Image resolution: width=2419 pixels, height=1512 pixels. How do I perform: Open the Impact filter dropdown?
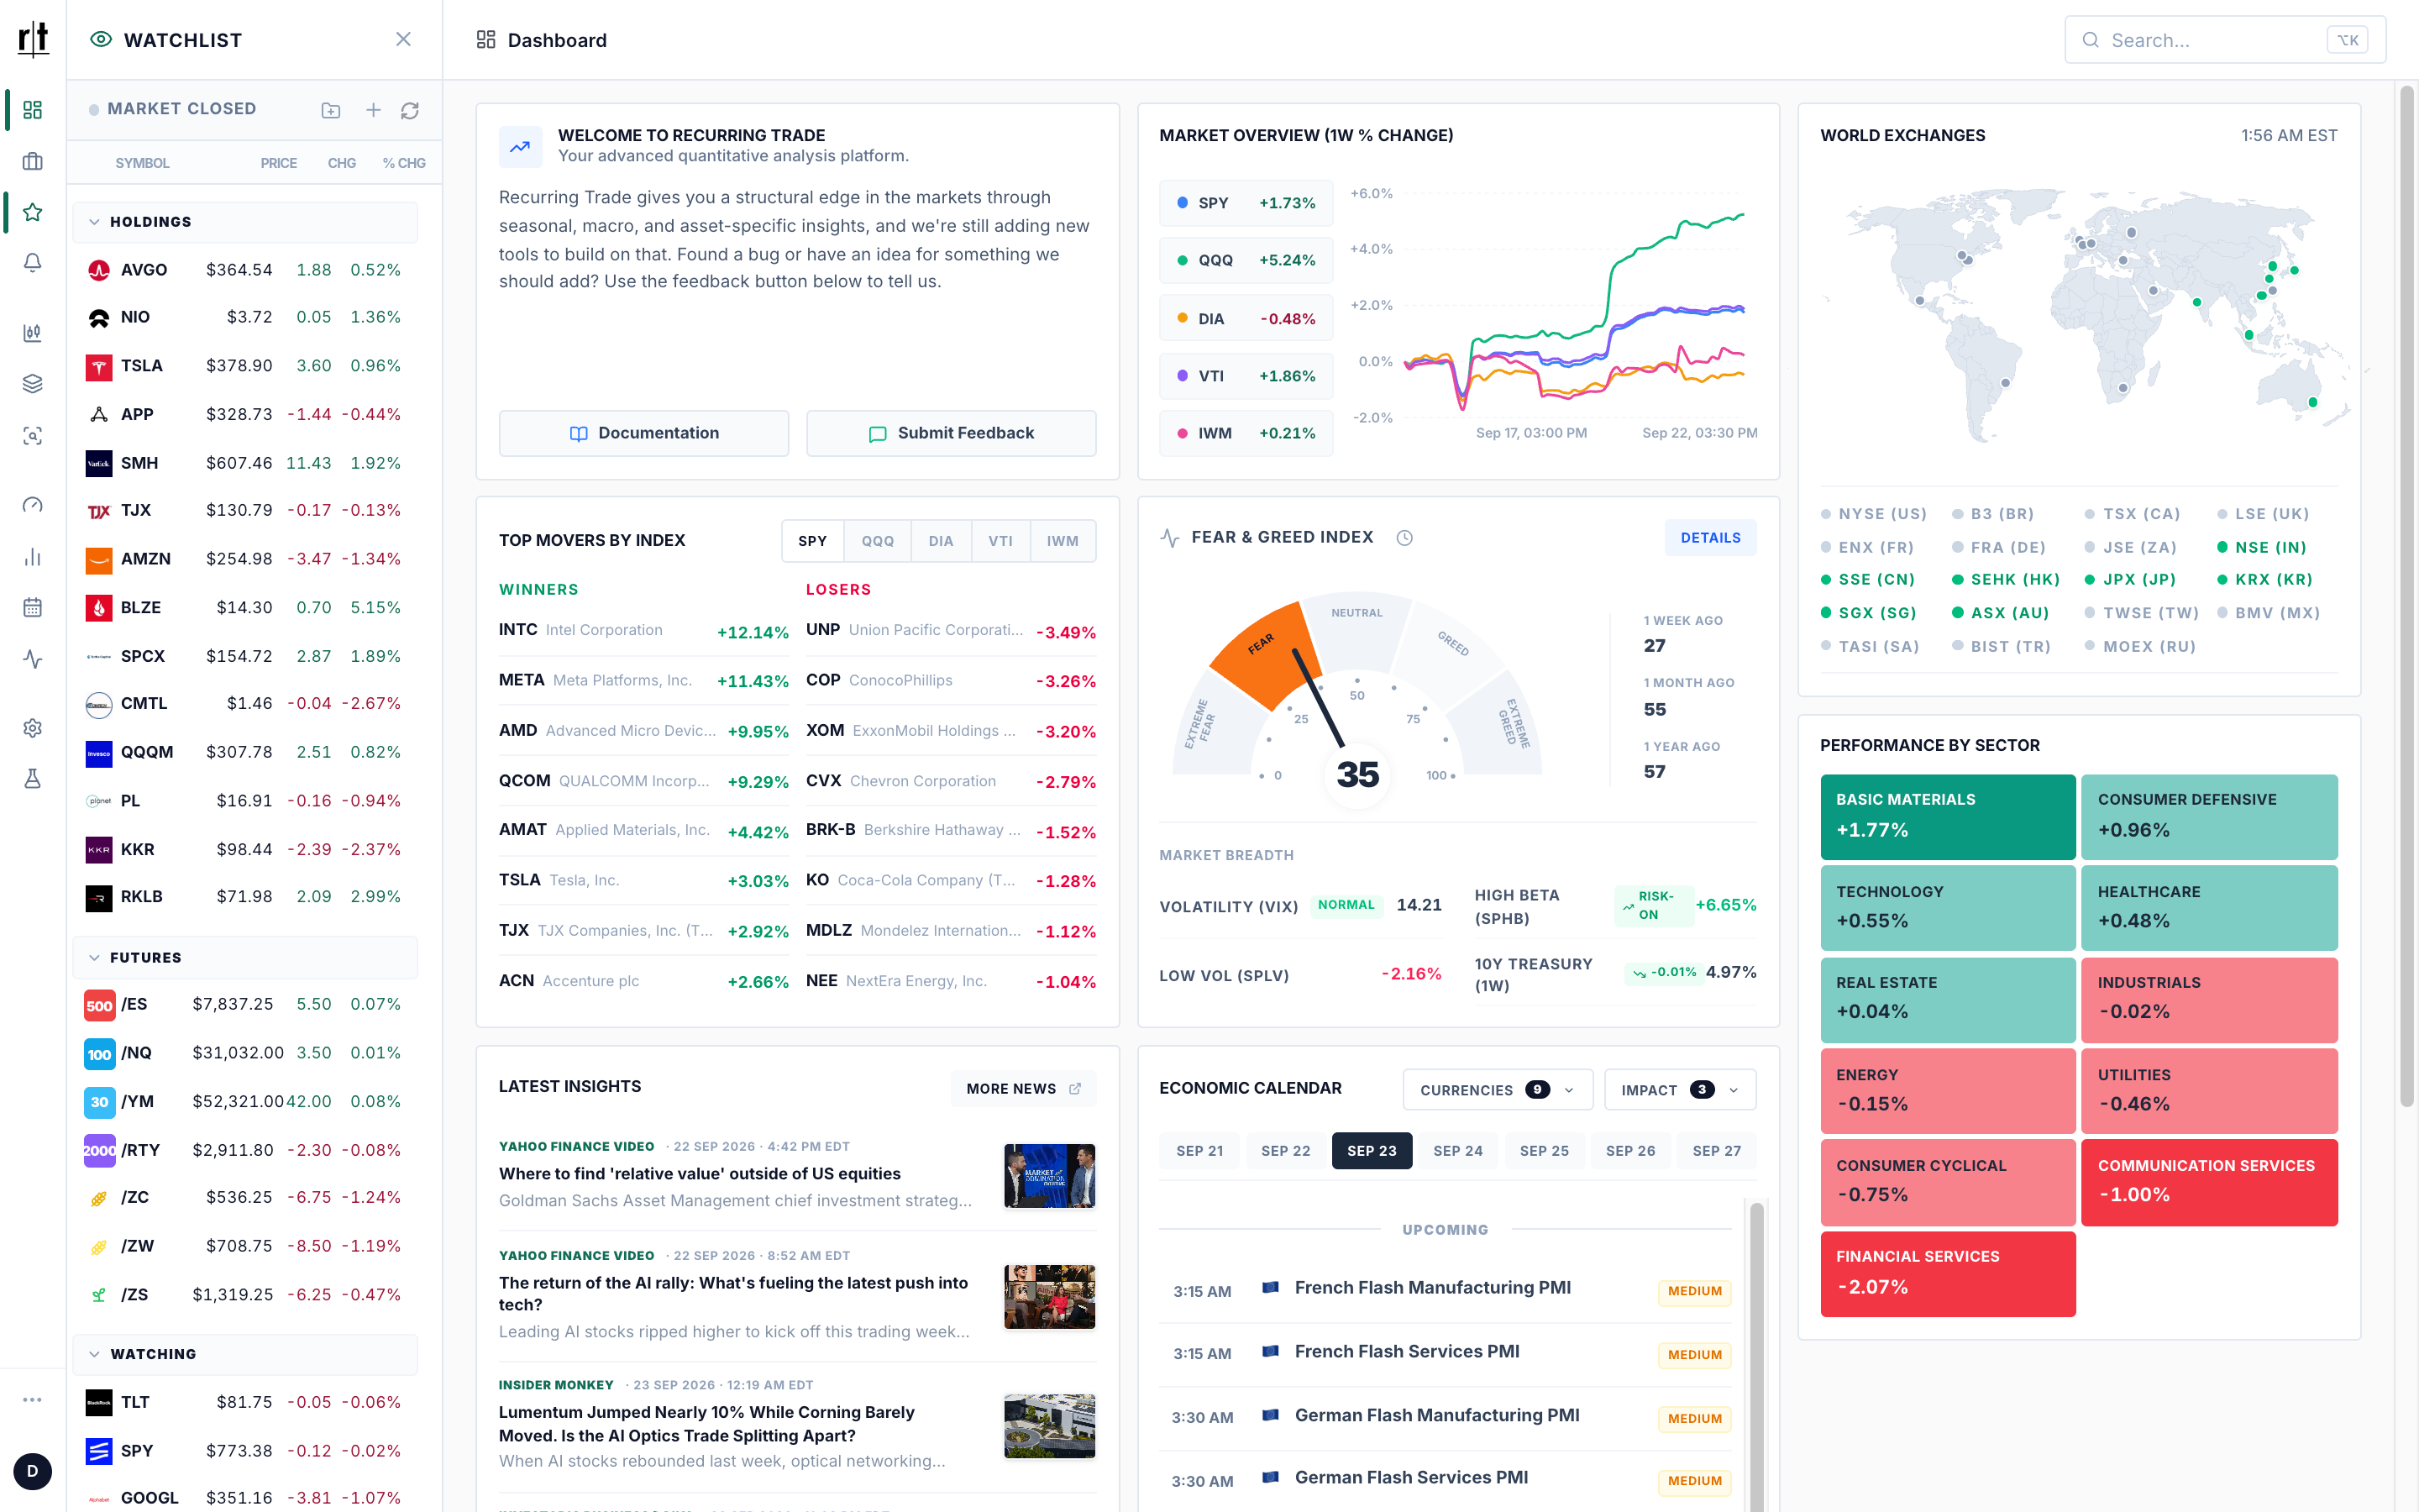pos(1679,1090)
